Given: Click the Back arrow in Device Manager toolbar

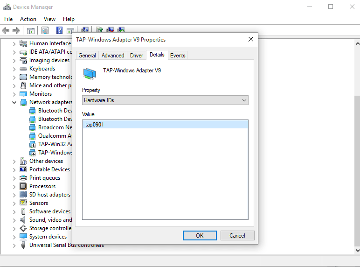Looking at the screenshot, I should [6, 30].
